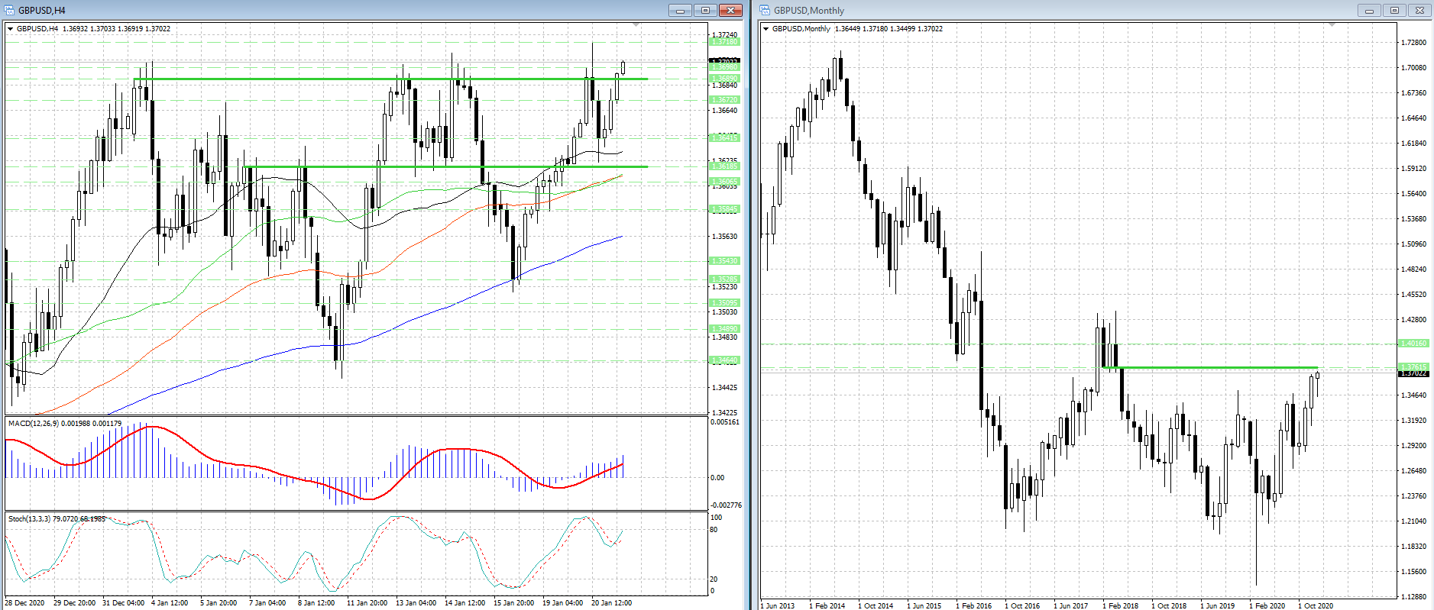Screen dimensions: 1434x610
Task: Click the chart shift marker on H4 chart
Action: tap(636, 26)
